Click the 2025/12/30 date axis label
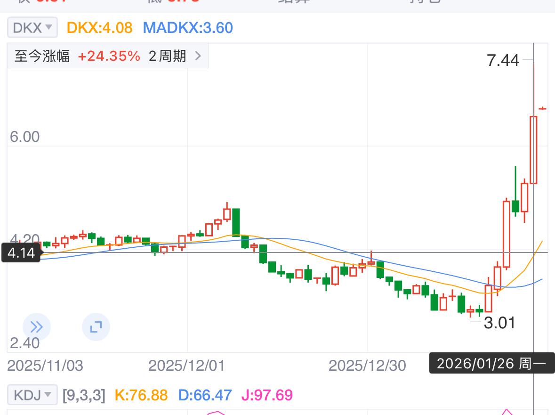Image resolution: width=555 pixels, height=415 pixels. 367,366
